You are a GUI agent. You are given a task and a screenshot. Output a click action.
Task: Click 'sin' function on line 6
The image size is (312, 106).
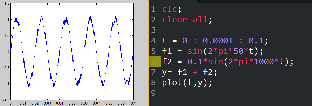(x=215, y=62)
